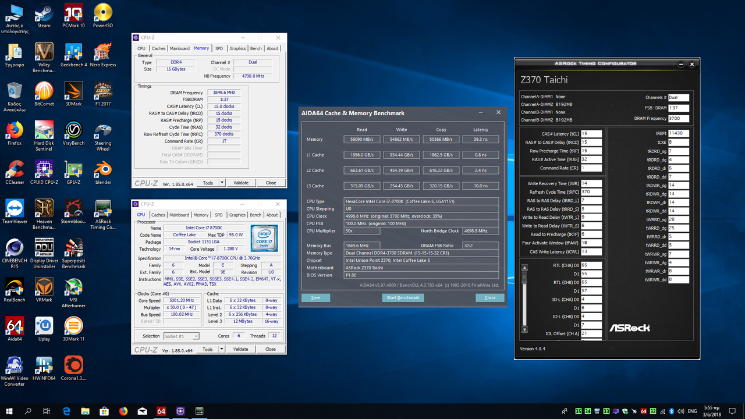Open Uplay desktop icon
745x419 pixels.
click(44, 329)
